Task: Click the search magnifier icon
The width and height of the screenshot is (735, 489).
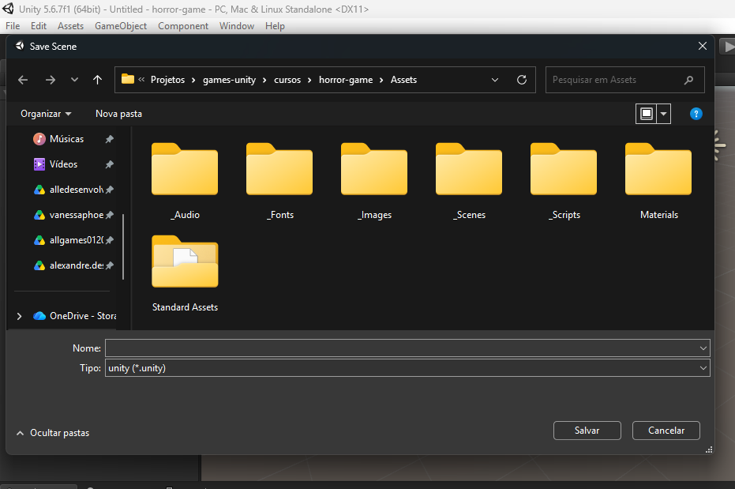Action: coord(688,80)
